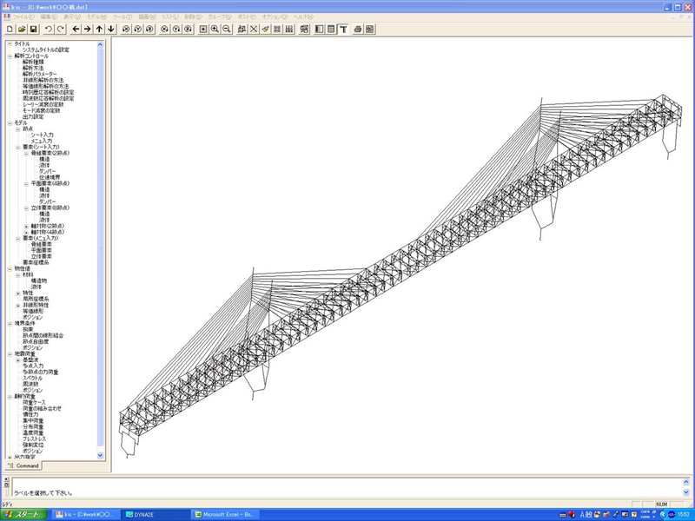This screenshot has width=695, height=521.
Task: Select the Command tab below the tree
Action: (x=25, y=466)
